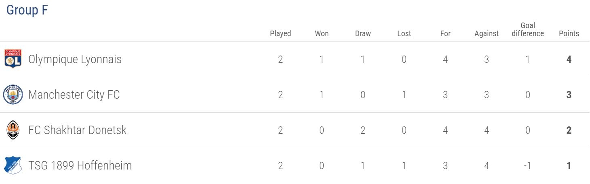Click Hoffenheim's goal difference of -1
Image resolution: width=590 pixels, height=184 pixels.
(527, 166)
